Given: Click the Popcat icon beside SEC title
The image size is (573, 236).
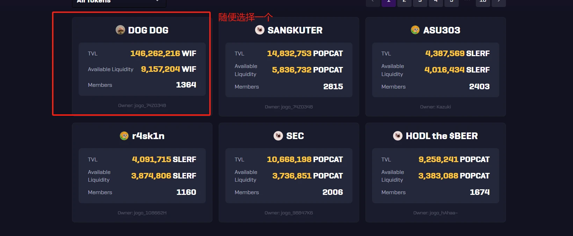Looking at the screenshot, I should click(278, 136).
